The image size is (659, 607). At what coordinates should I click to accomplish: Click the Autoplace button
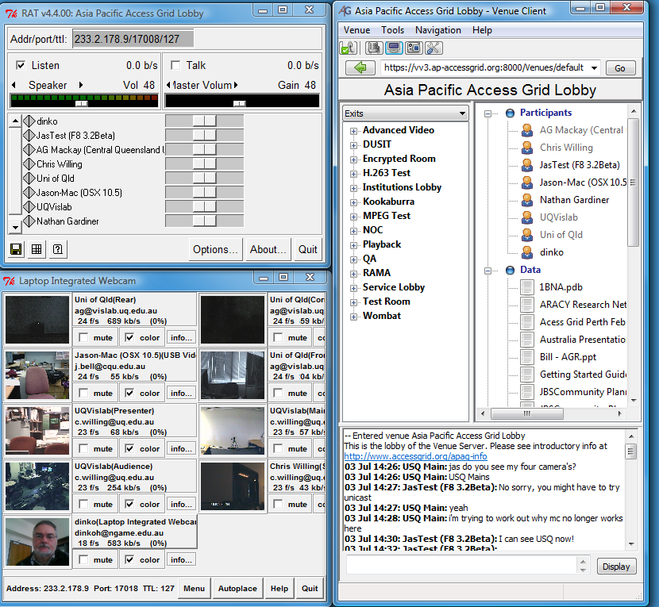coord(237,589)
